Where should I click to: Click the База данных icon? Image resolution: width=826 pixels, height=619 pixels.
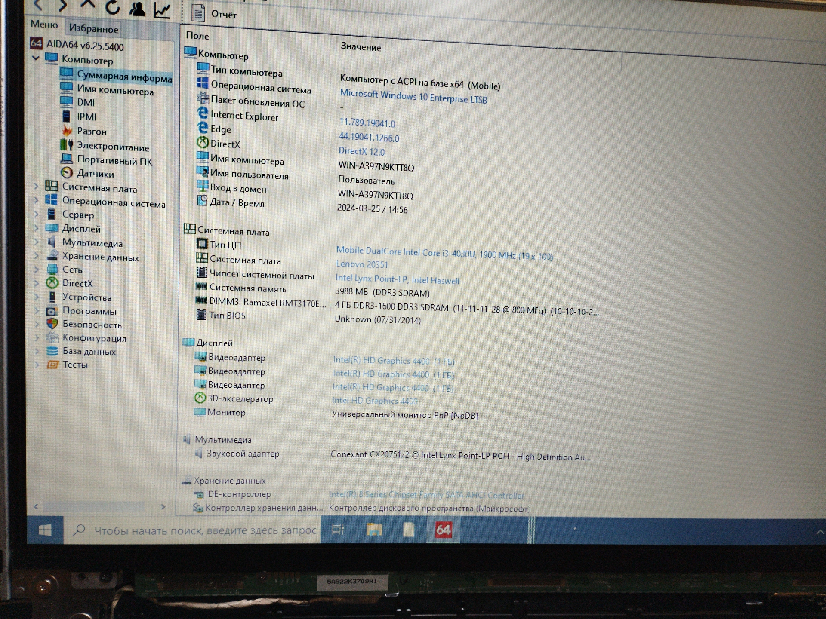click(x=52, y=351)
